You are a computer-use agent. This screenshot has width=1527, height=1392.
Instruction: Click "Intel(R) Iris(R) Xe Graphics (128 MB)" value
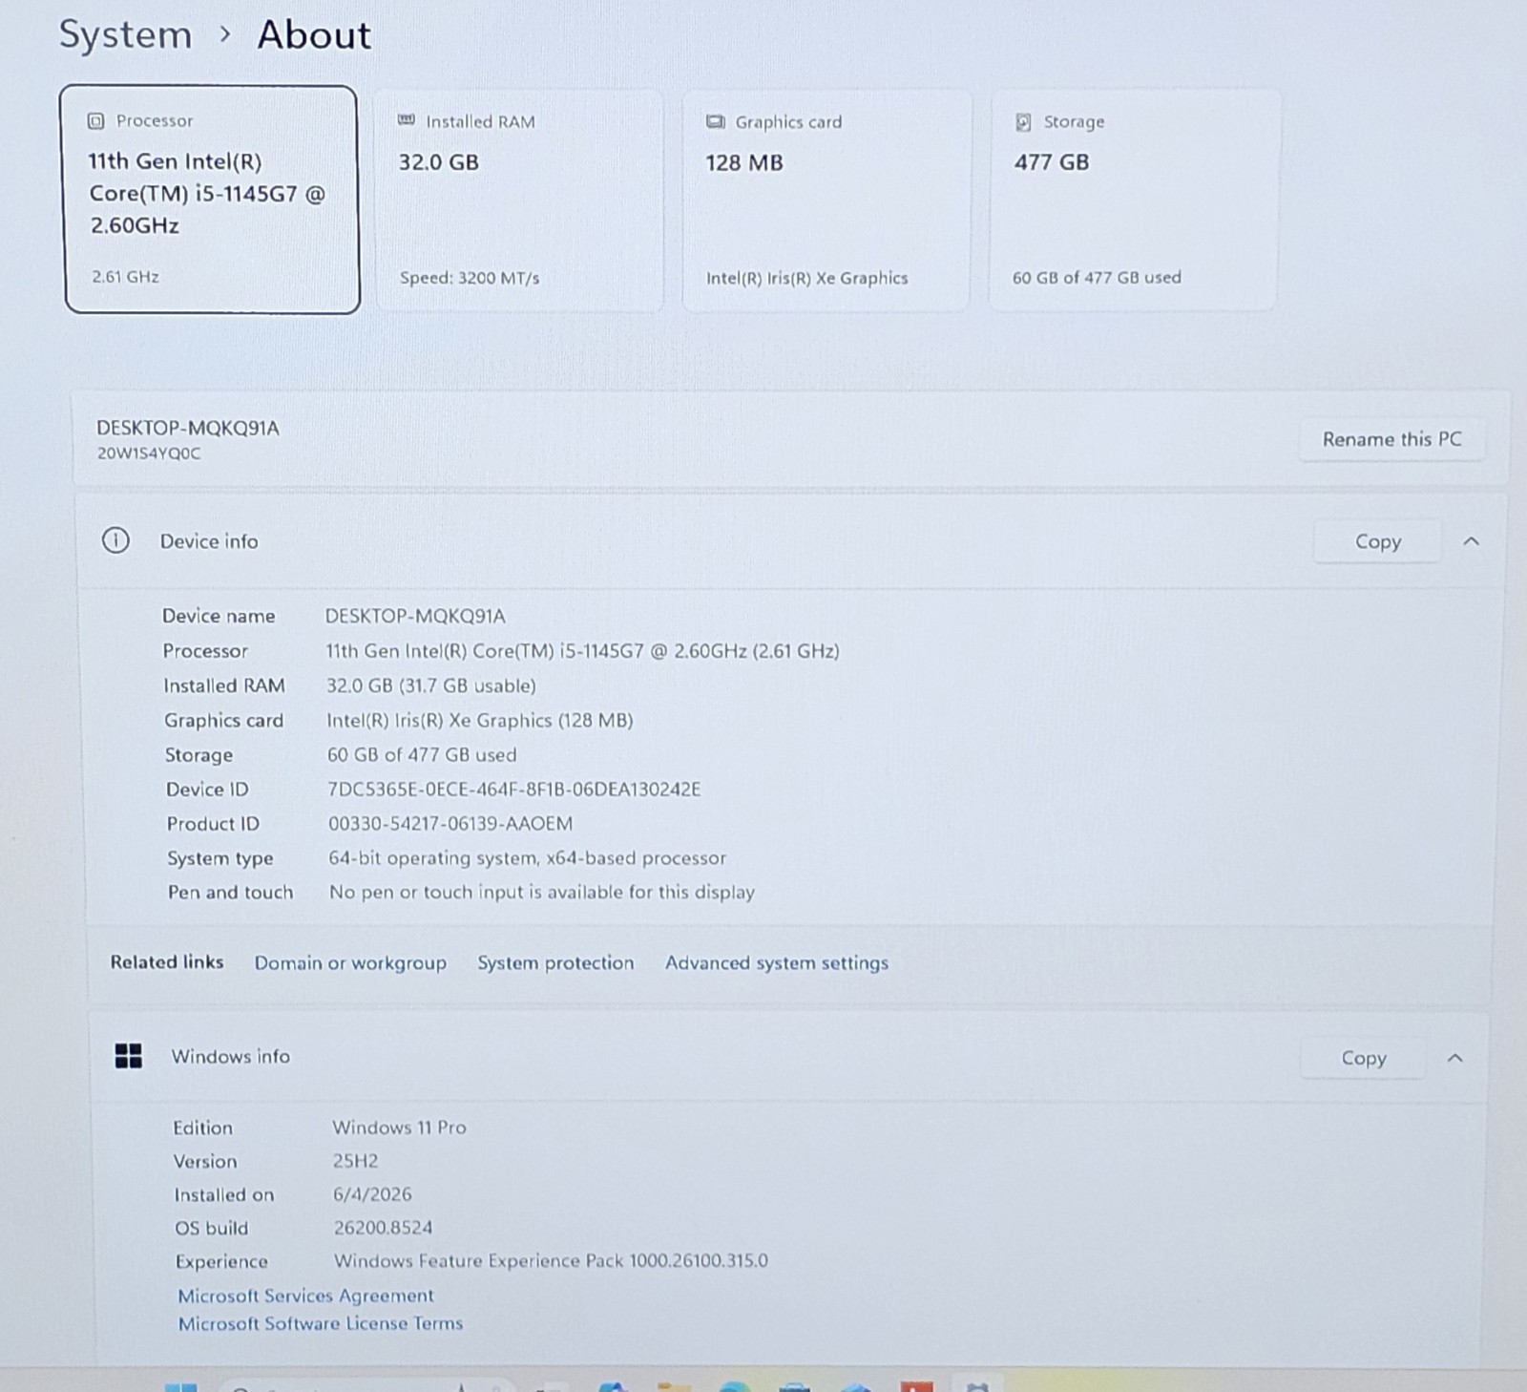tap(480, 720)
